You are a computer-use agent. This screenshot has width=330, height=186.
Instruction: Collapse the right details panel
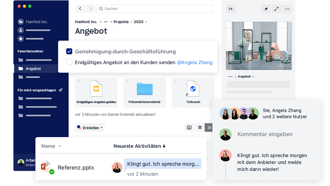pos(231,9)
